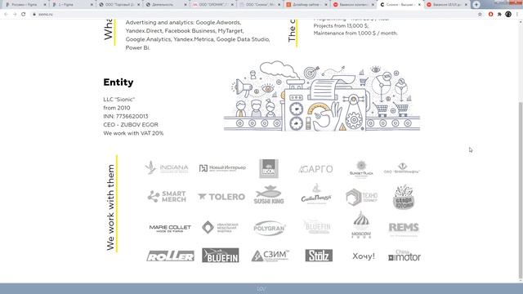Image resolution: width=523 pixels, height=294 pixels.
Task: Click the Roller logo
Action: 170,256
